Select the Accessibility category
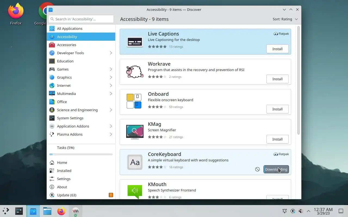 (x=81, y=37)
